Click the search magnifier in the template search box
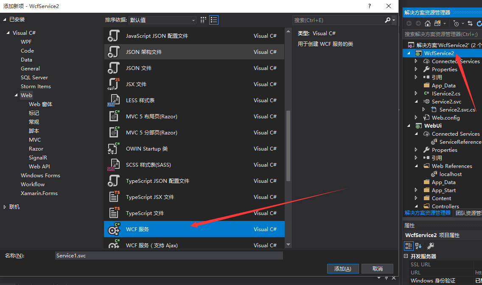 (x=387, y=20)
